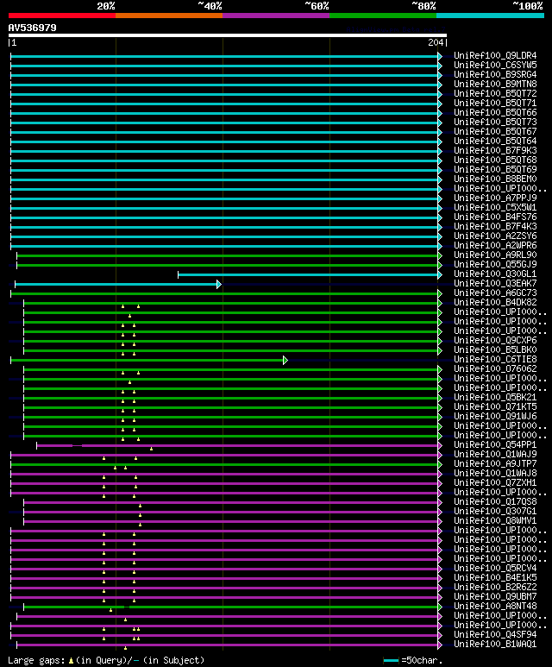
Task: Select label UniRef100_B5LBK0
Action: 495,350
